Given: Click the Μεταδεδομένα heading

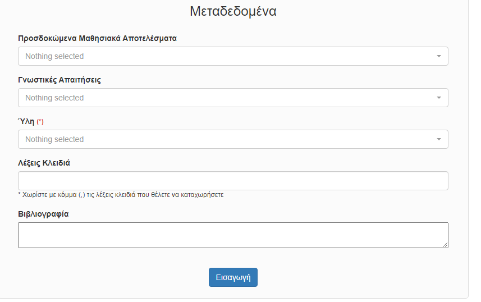Looking at the screenshot, I should (x=233, y=11).
